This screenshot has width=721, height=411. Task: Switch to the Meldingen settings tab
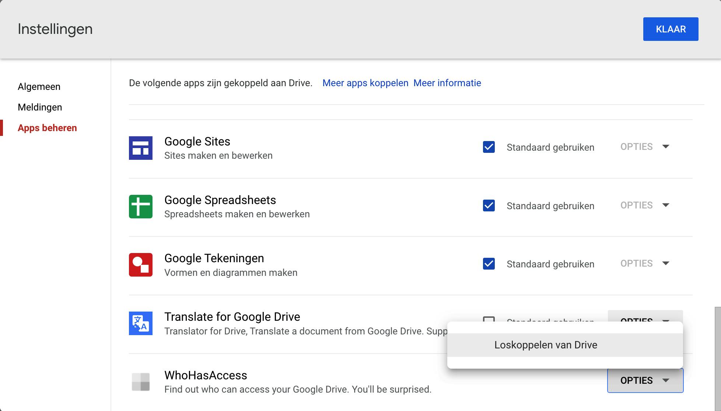pos(40,107)
